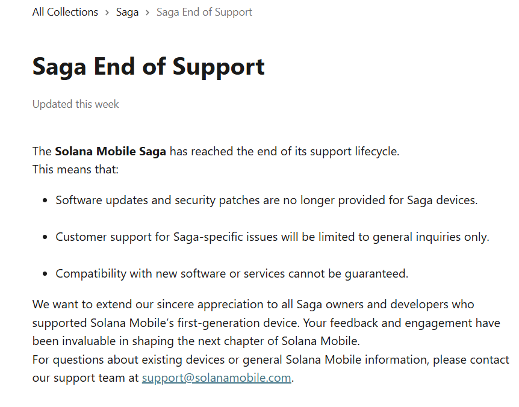519x407 pixels.
Task: Click the 'We want to extend' appreciation line
Action: [x=253, y=304]
